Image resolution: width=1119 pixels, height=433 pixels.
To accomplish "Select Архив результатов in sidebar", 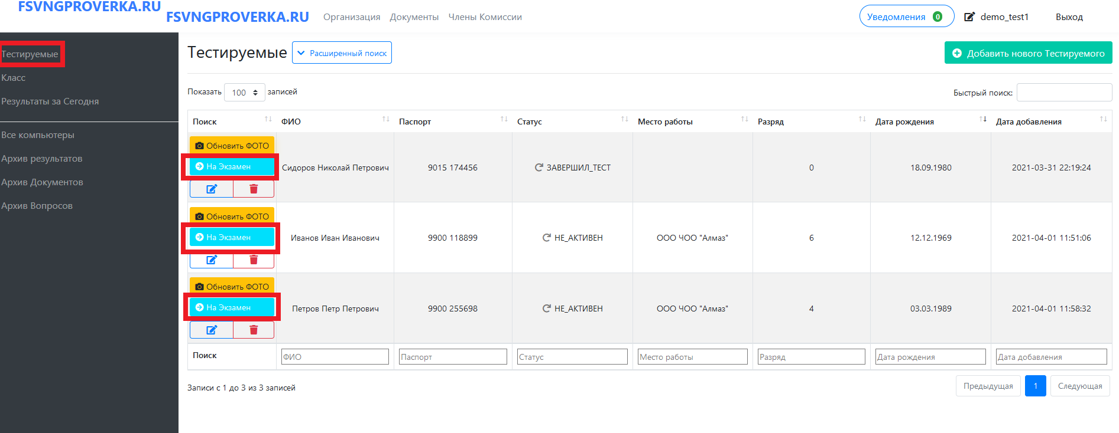I will 42,159.
